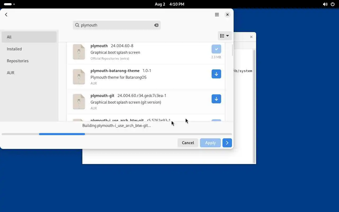Go back with the back arrow
Viewport: 339px width, 212px height.
[6, 15]
